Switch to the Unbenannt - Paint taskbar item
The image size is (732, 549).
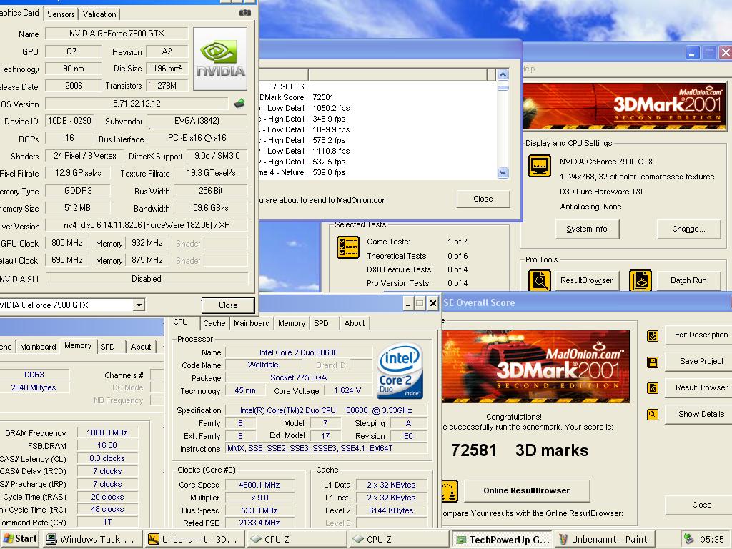pos(605,539)
